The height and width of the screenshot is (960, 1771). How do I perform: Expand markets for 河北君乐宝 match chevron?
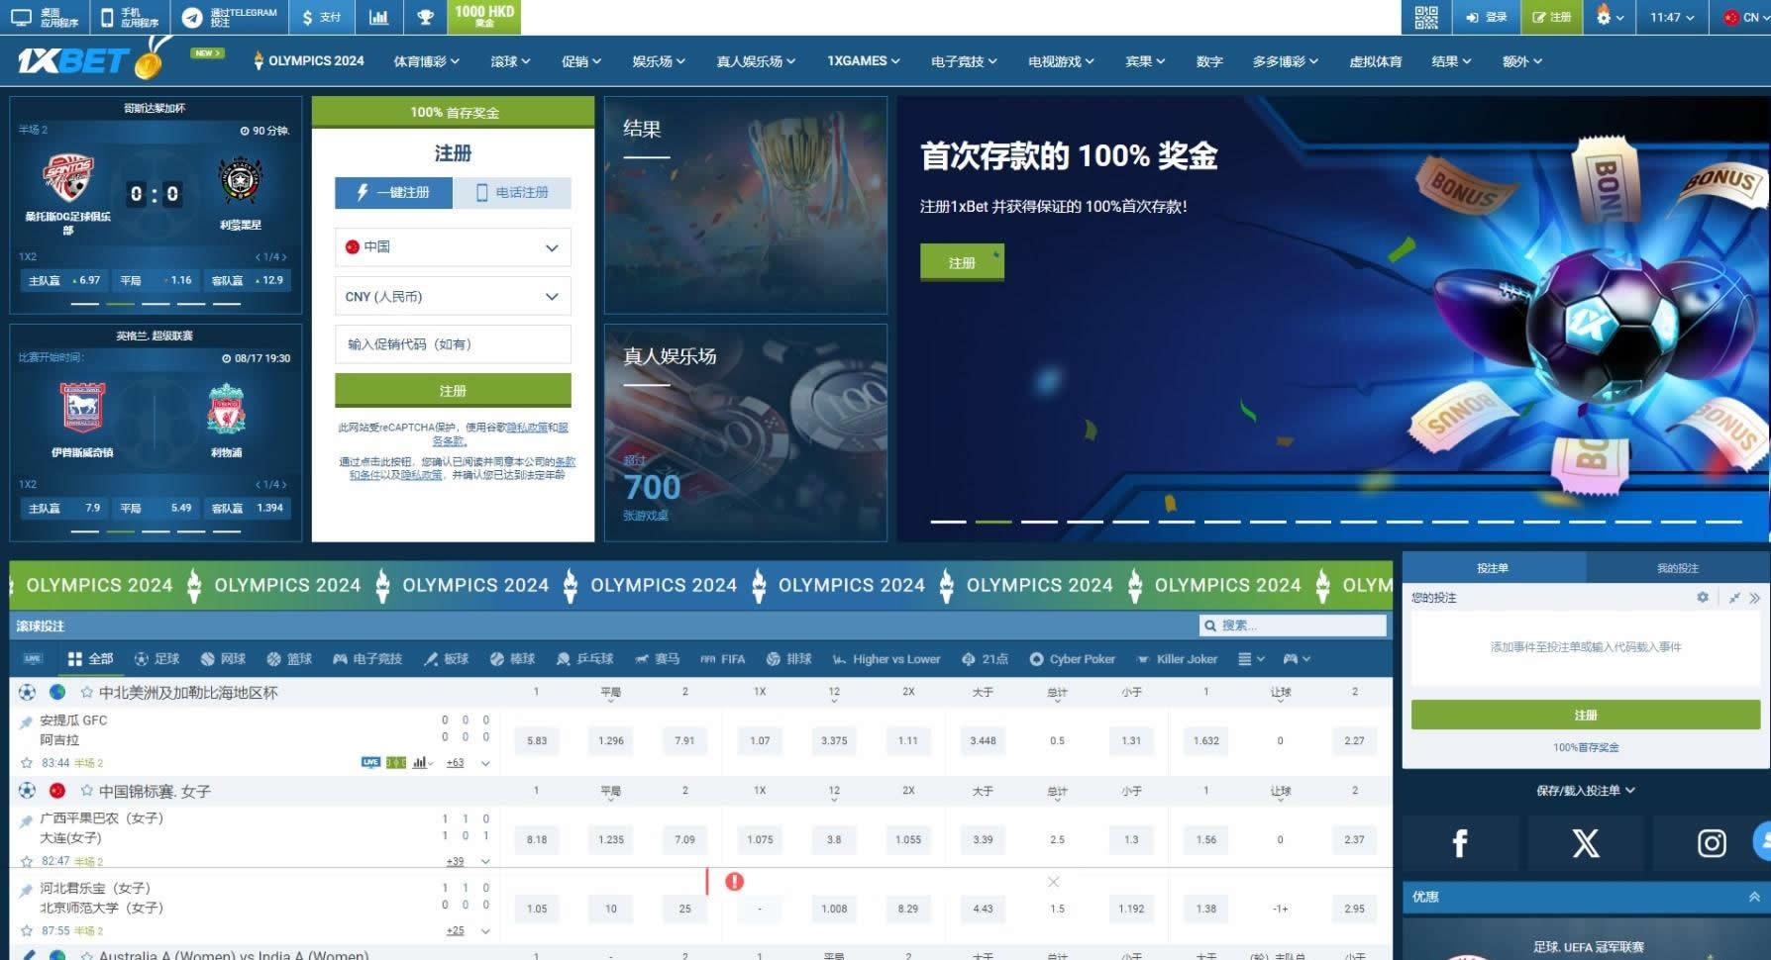[485, 931]
